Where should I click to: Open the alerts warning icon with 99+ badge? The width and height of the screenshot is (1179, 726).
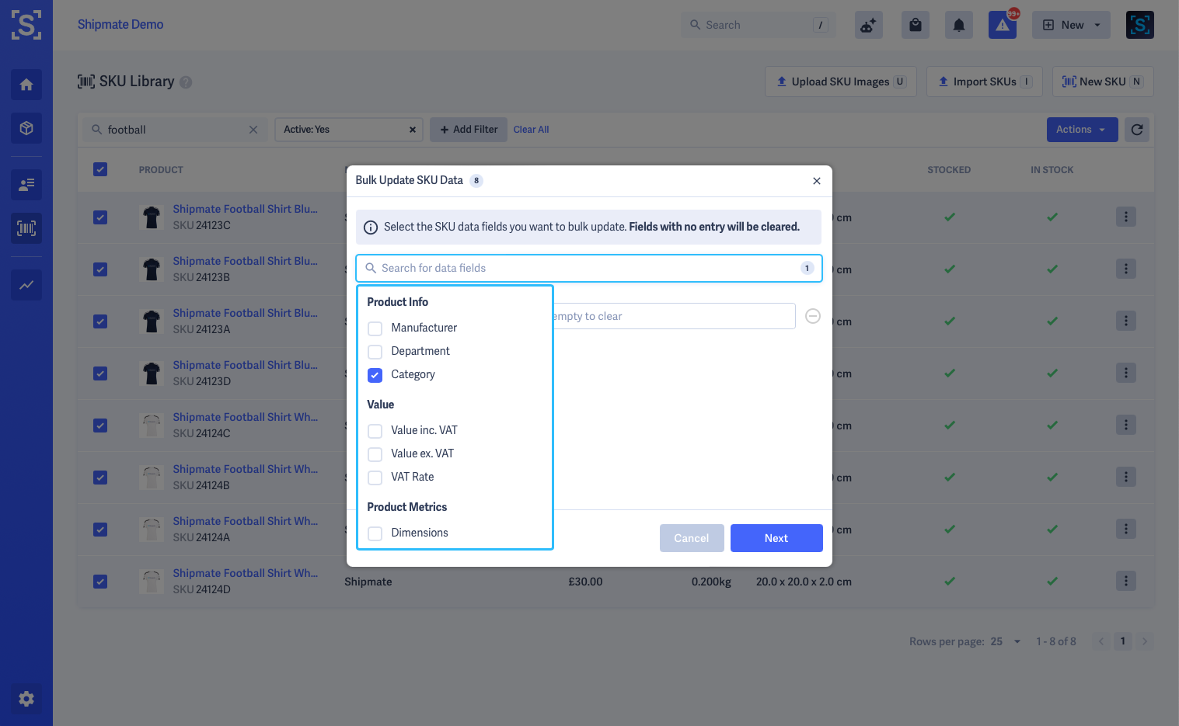pyautogui.click(x=1003, y=25)
